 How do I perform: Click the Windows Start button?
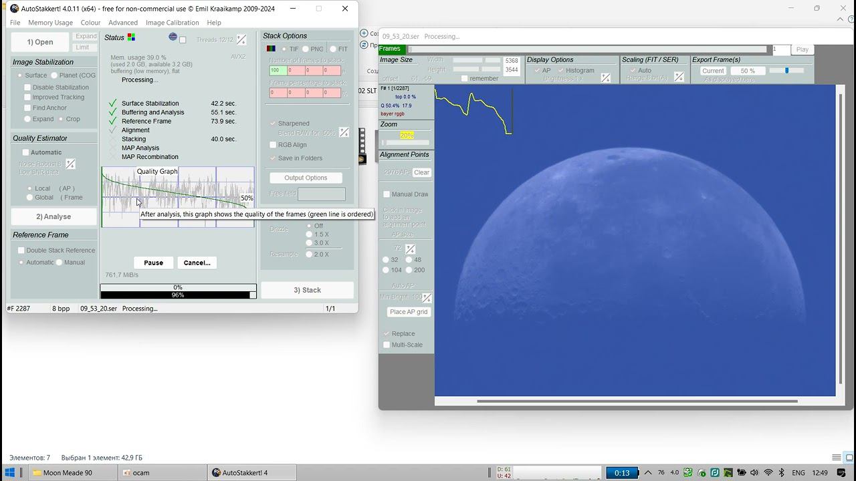pos(10,472)
